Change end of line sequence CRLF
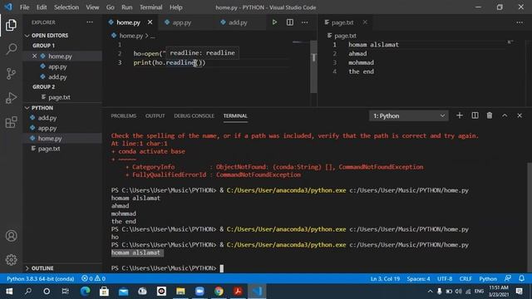This screenshot has height=299, width=532. coord(465,279)
